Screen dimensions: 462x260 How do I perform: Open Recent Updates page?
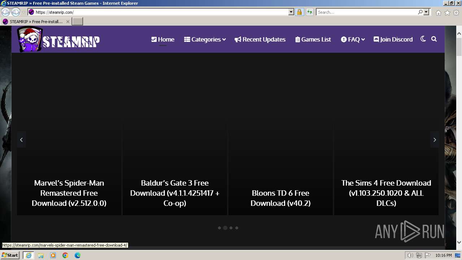coord(260,39)
